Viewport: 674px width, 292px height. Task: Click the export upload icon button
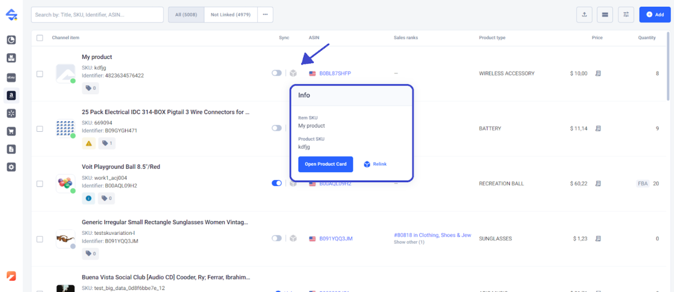[x=584, y=15]
